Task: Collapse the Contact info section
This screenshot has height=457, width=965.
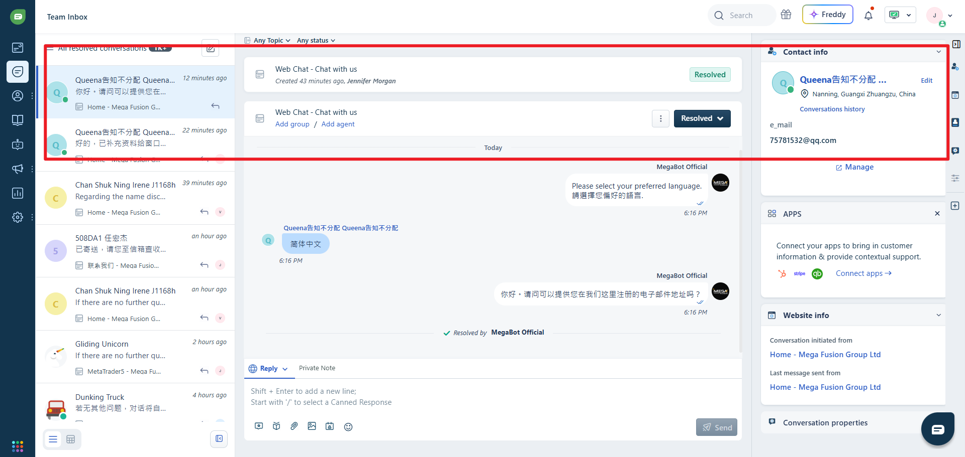Action: click(938, 52)
